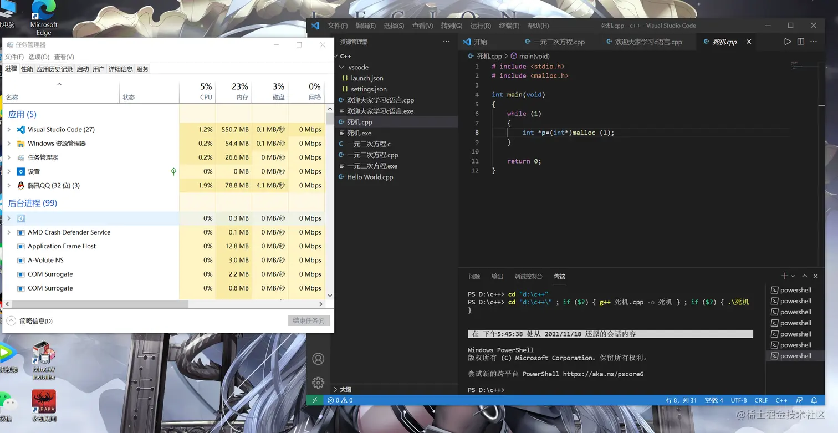
Task: Change the CRLF line ending in status bar
Action: coord(761,400)
